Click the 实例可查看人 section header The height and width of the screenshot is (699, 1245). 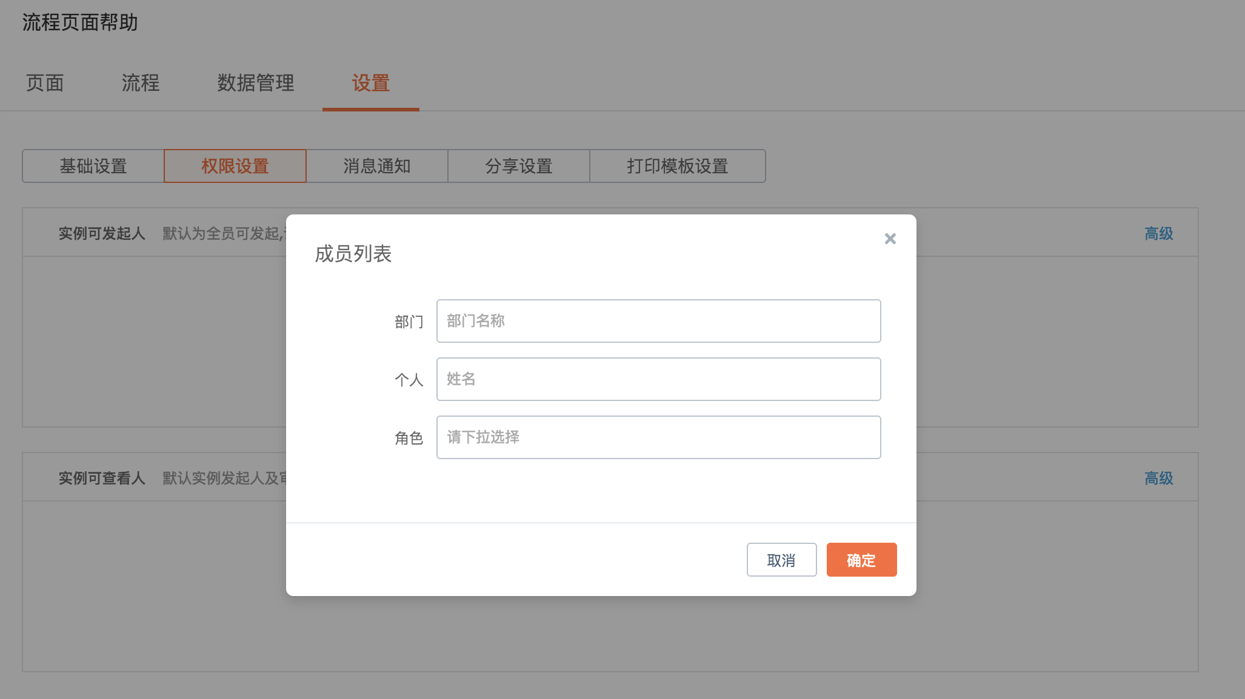(x=102, y=479)
